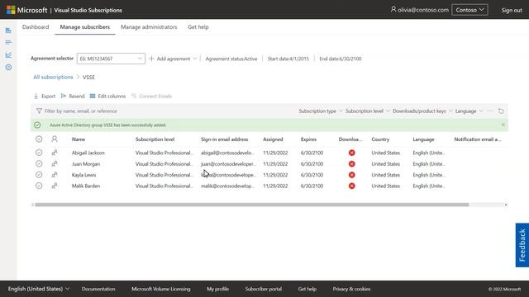Viewport: 529px width, 297px height.
Task: Click the group icon for Kayla Lewis
Action: (55, 175)
